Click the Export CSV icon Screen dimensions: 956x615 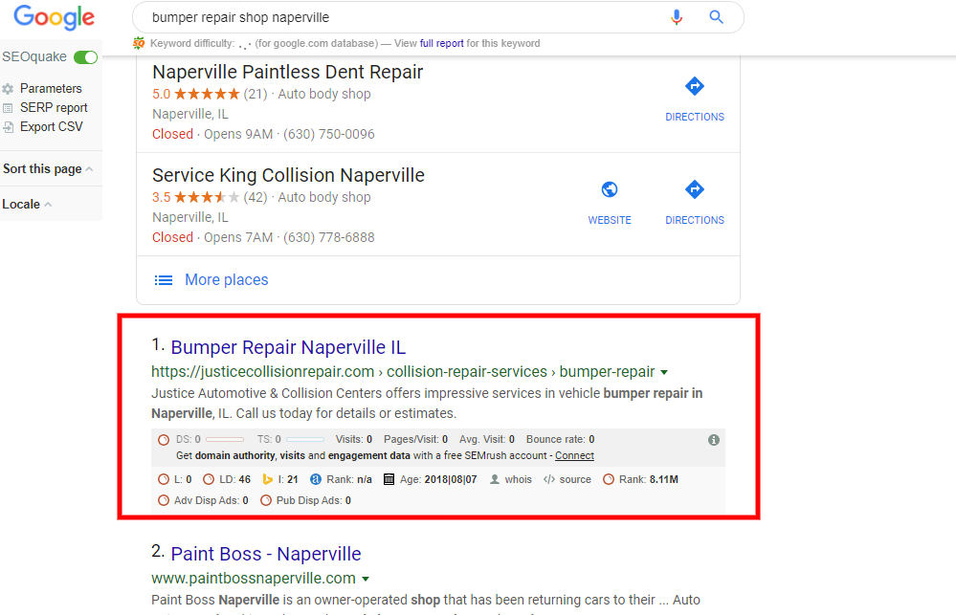tap(8, 127)
